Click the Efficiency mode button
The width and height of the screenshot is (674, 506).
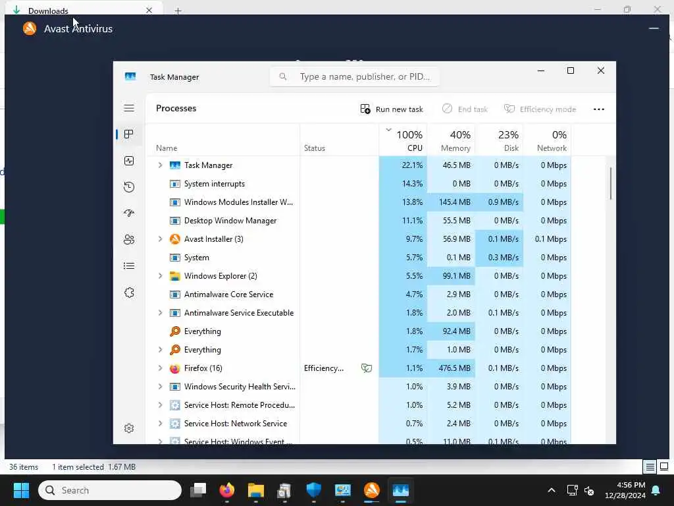click(x=540, y=109)
